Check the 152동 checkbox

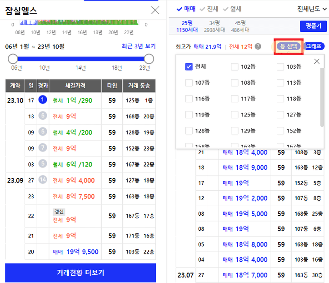(280, 131)
